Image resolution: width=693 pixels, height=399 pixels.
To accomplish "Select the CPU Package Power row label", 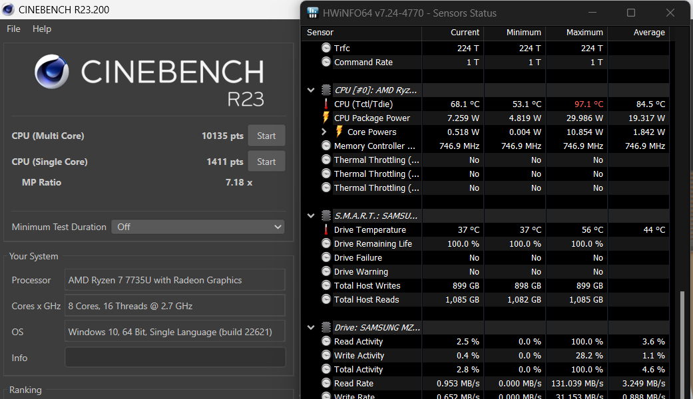I will click(371, 118).
